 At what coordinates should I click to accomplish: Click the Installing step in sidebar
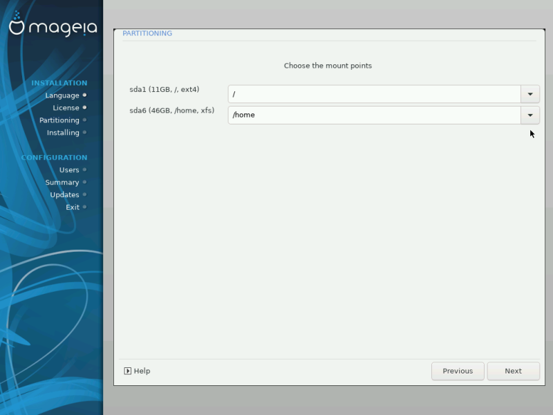[x=63, y=133]
